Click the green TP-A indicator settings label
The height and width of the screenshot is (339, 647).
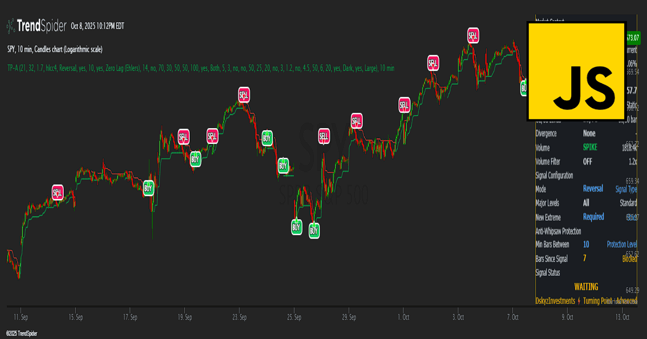click(x=201, y=69)
